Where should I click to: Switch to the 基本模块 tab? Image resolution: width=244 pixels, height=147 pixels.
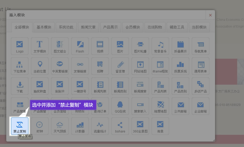[44, 27]
